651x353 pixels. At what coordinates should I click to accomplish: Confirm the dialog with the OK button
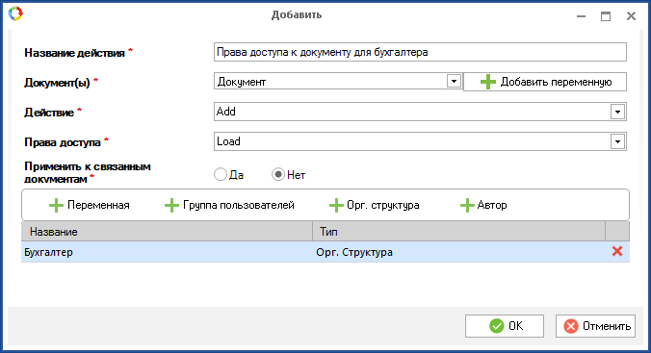pos(505,326)
